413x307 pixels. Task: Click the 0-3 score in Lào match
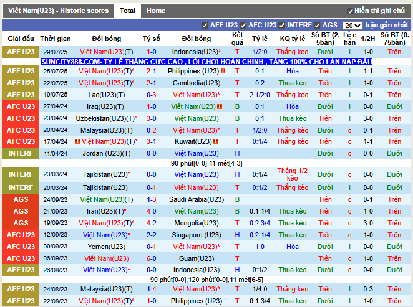pyautogui.click(x=152, y=95)
